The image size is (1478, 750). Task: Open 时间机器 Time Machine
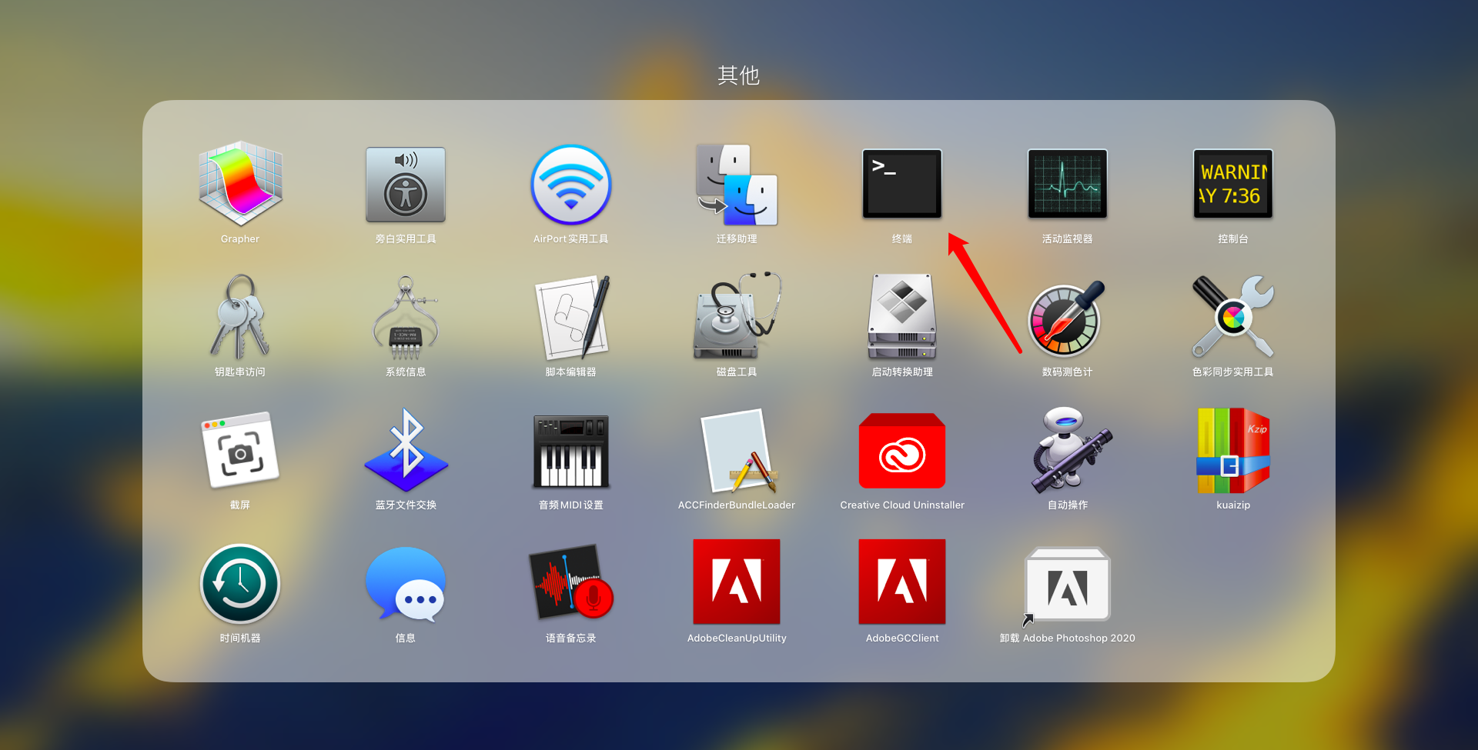point(240,584)
